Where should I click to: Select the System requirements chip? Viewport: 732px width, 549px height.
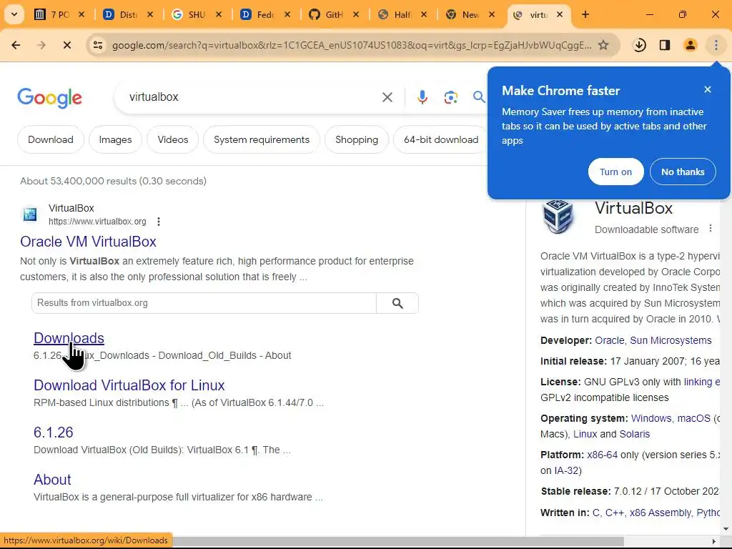point(262,139)
